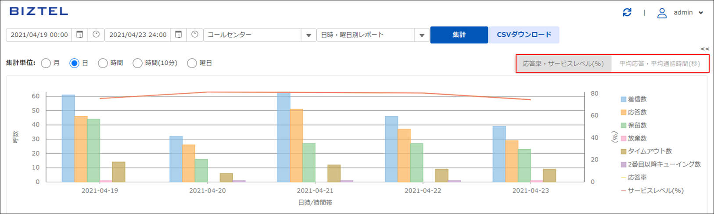
Task: Expand the 日時・曜日別レポート report type dropdown
Action: click(422, 35)
